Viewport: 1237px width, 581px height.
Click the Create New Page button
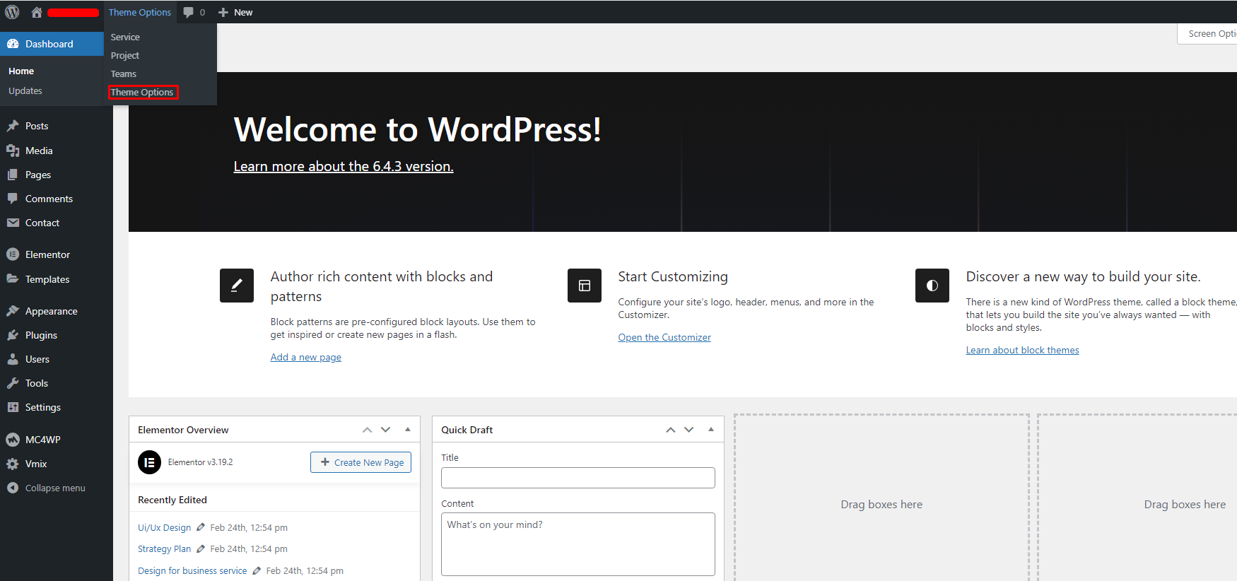point(360,462)
